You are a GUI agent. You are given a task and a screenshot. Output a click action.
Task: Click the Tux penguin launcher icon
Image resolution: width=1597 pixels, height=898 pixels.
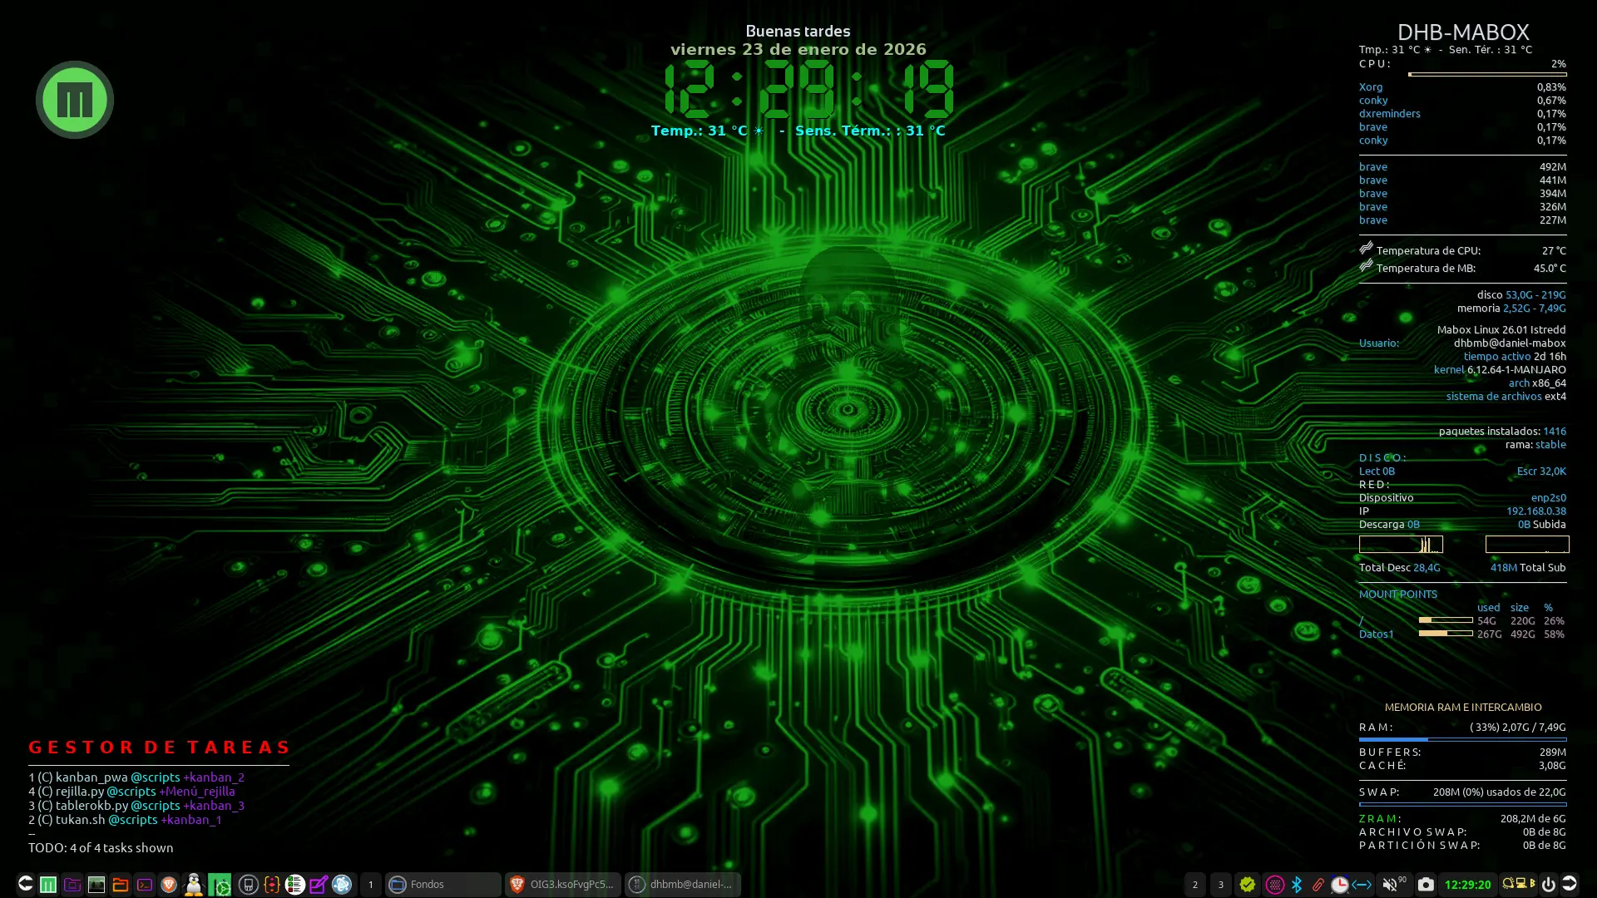point(194,885)
